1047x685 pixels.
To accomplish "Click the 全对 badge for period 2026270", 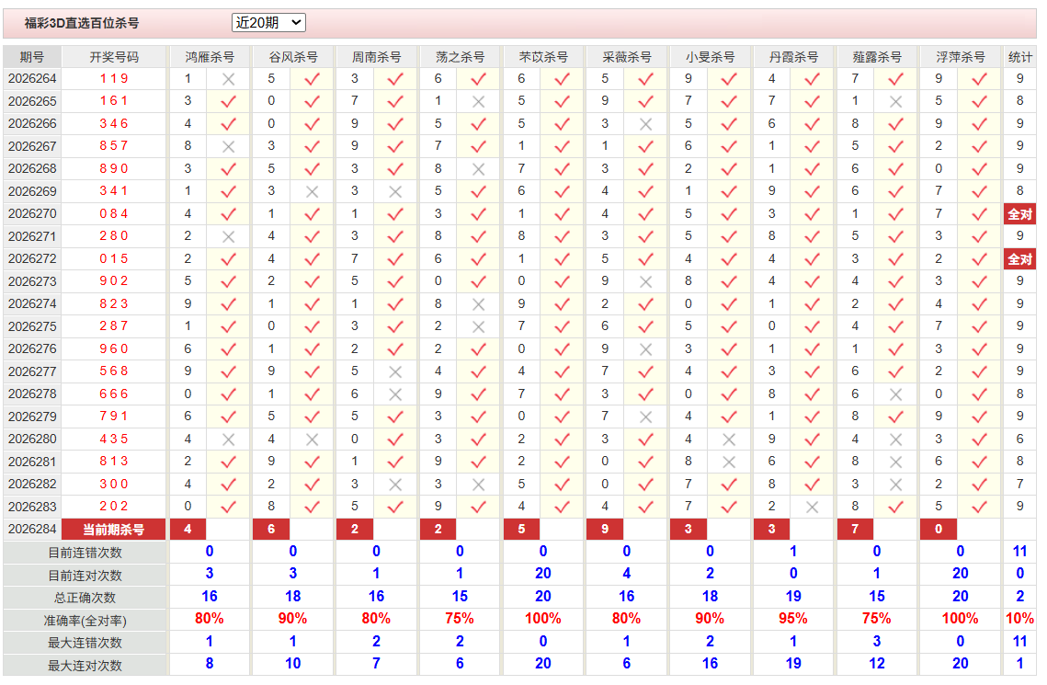I will pyautogui.click(x=1019, y=214).
